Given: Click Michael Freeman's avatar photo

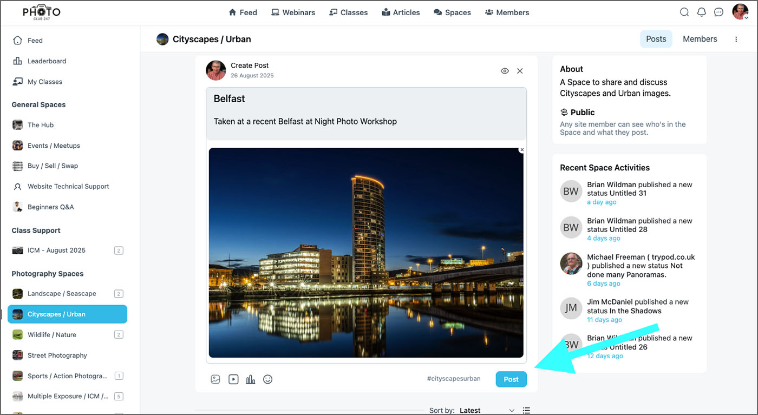Looking at the screenshot, I should 571,264.
